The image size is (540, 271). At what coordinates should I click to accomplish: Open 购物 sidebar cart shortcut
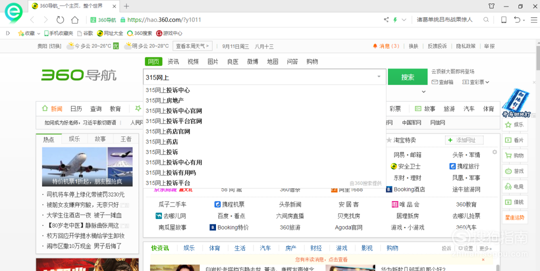tap(514, 155)
